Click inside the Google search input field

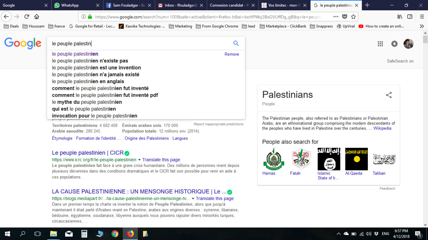tap(140, 43)
